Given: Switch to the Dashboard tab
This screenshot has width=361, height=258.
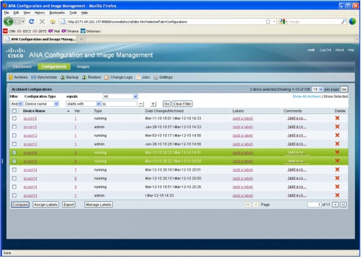Looking at the screenshot, I should tap(22, 67).
